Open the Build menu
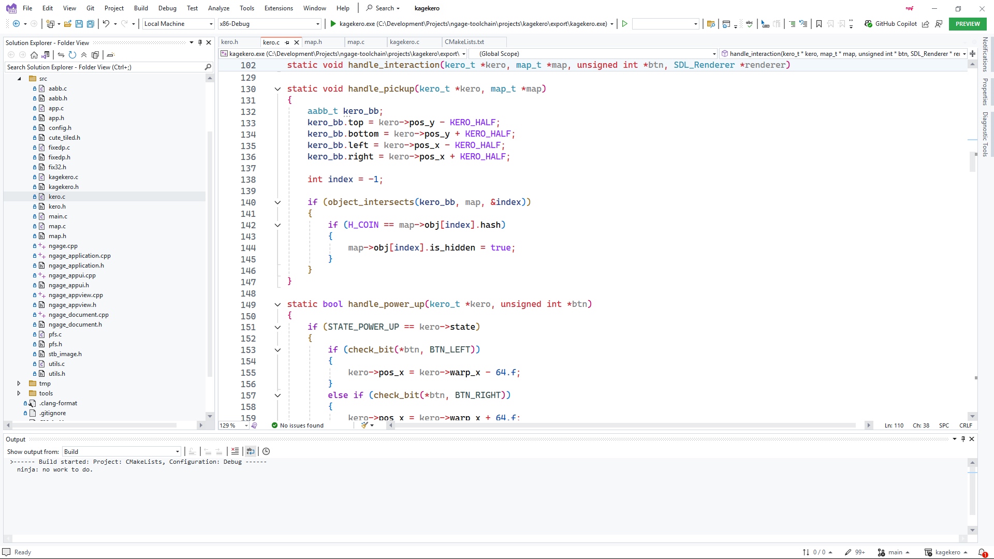This screenshot has height=559, width=994. [x=141, y=8]
